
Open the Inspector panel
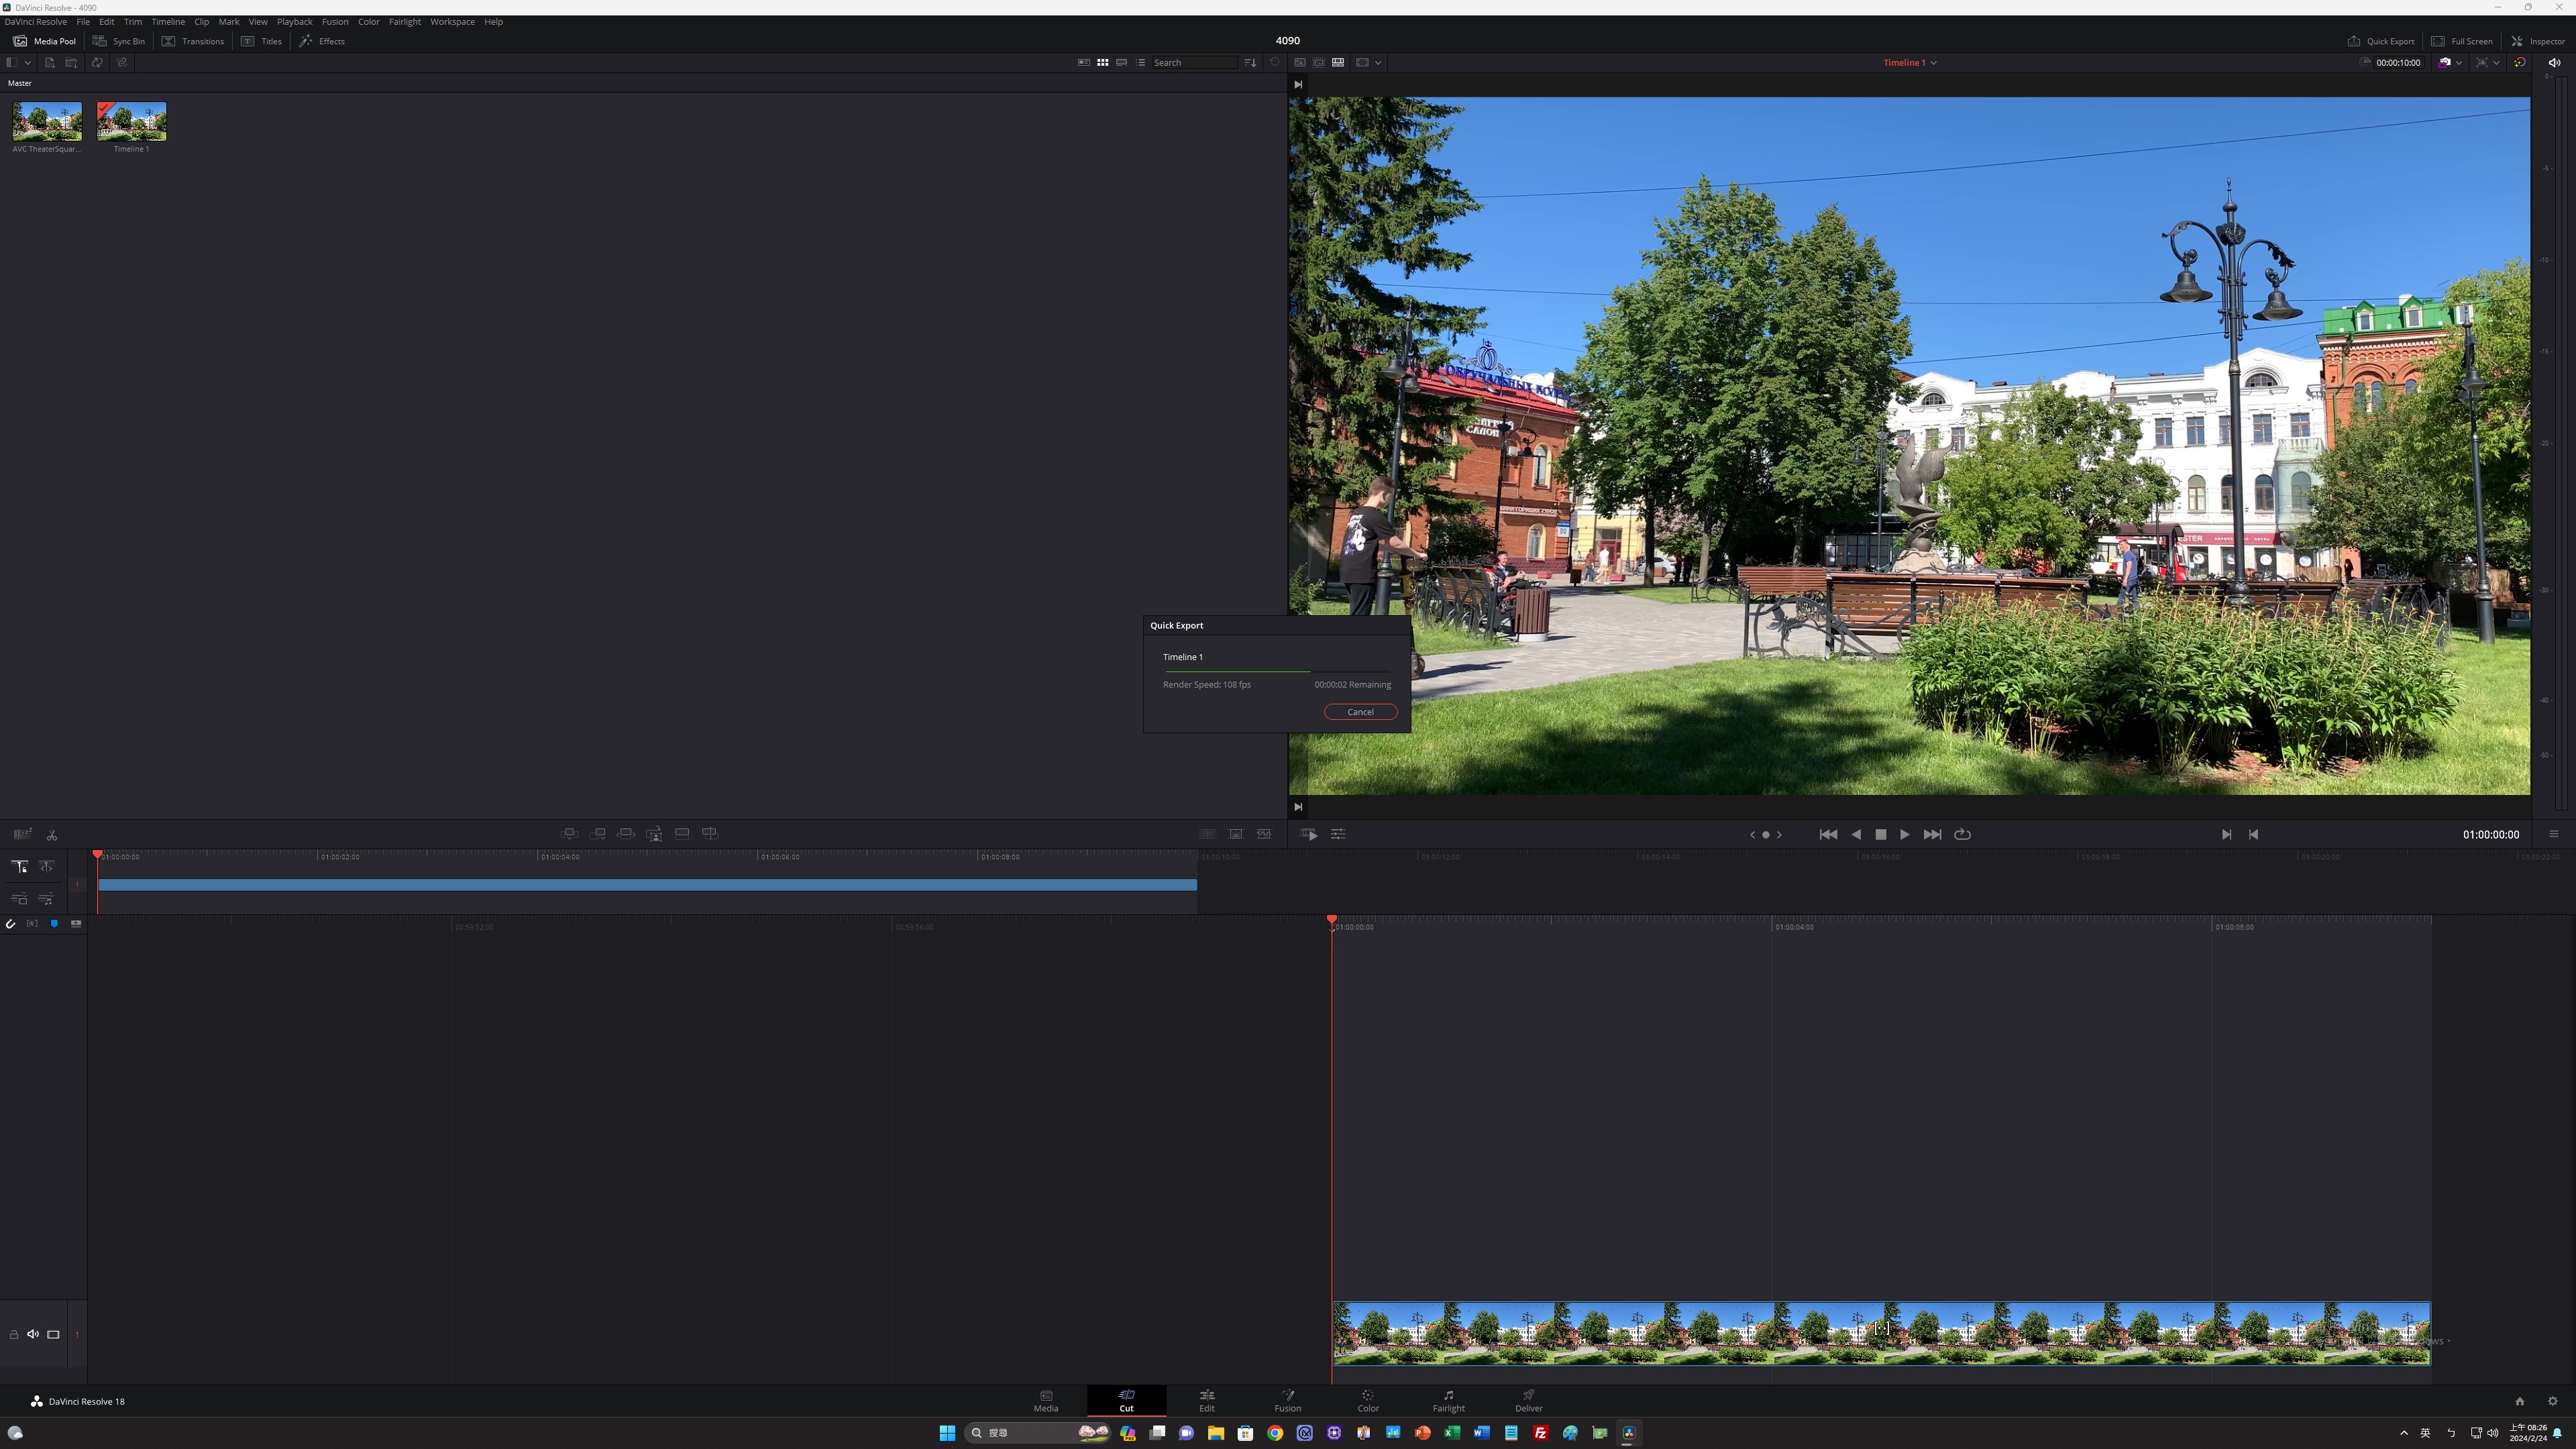pos(2538,41)
